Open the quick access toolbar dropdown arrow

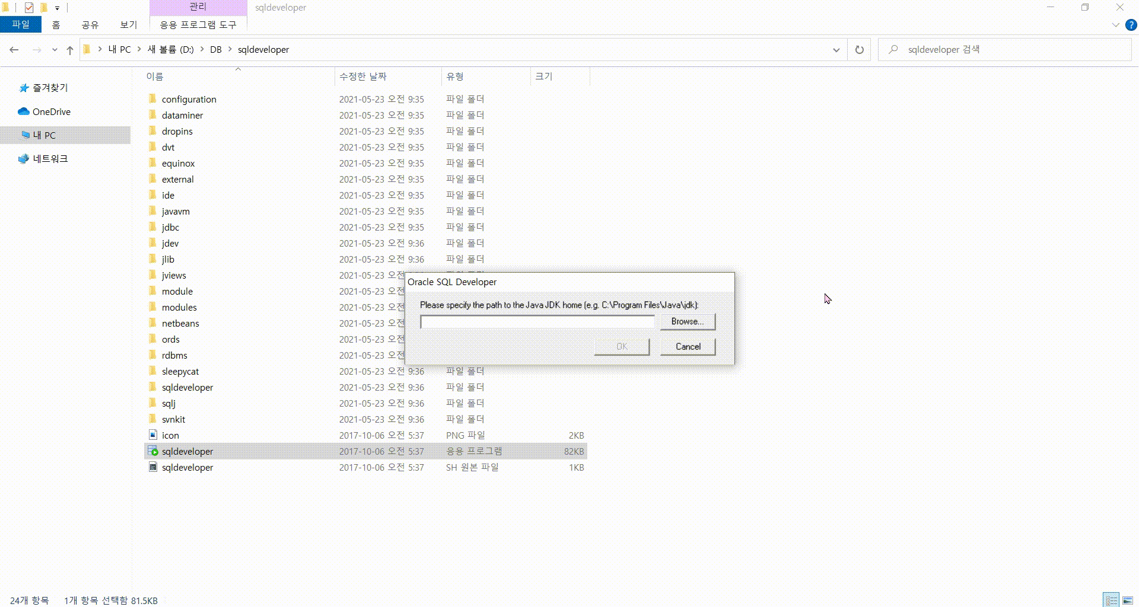tap(57, 8)
